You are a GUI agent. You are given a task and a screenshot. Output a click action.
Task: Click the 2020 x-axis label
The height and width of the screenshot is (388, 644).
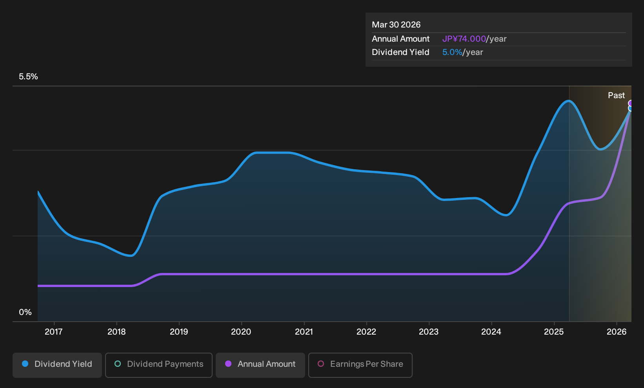coord(241,332)
